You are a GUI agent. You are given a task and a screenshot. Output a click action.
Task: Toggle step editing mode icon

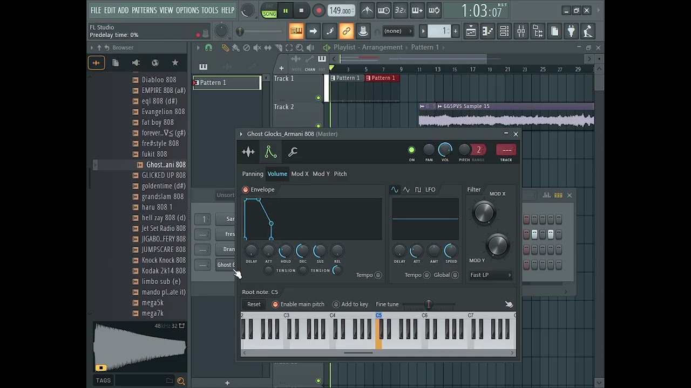click(x=330, y=31)
